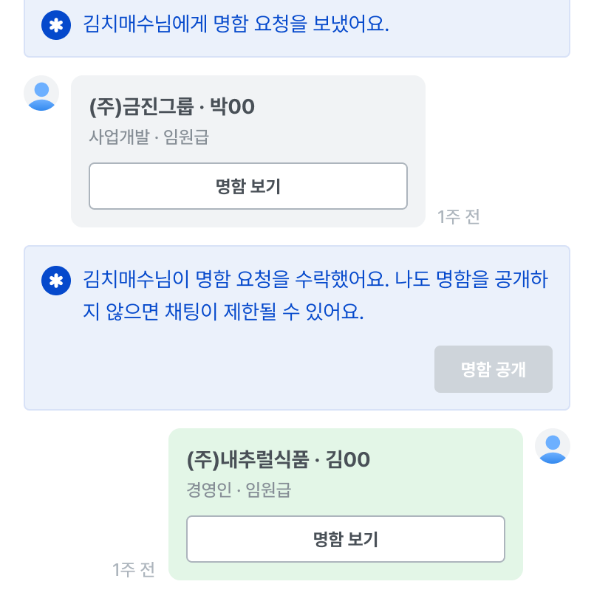Open the profile avatar next to 내추럴식품 card
Image resolution: width=594 pixels, height=604 pixels.
coord(553,446)
